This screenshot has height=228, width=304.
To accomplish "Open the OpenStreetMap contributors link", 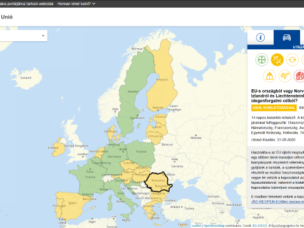I will (213, 225).
